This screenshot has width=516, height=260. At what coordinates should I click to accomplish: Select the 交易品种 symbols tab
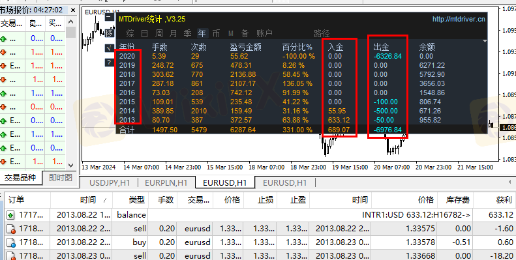[x=20, y=177]
